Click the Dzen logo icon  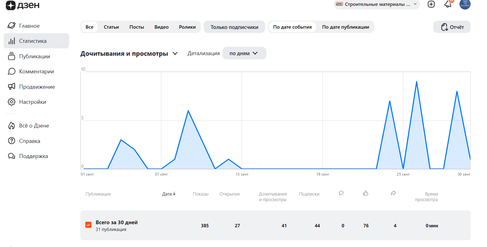tap(11, 5)
